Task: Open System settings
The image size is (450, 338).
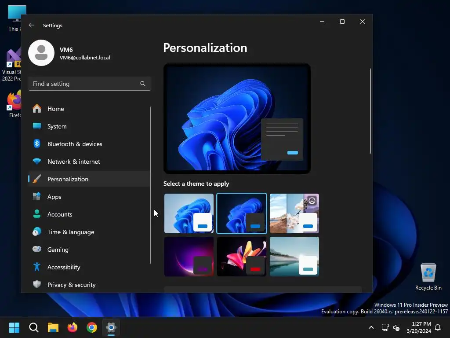Action: tap(89, 126)
